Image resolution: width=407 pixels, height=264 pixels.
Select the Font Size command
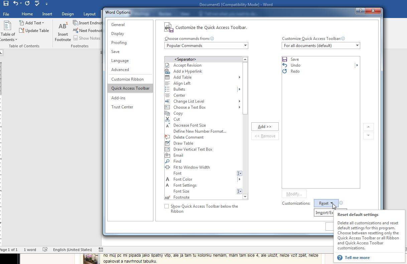(x=203, y=191)
